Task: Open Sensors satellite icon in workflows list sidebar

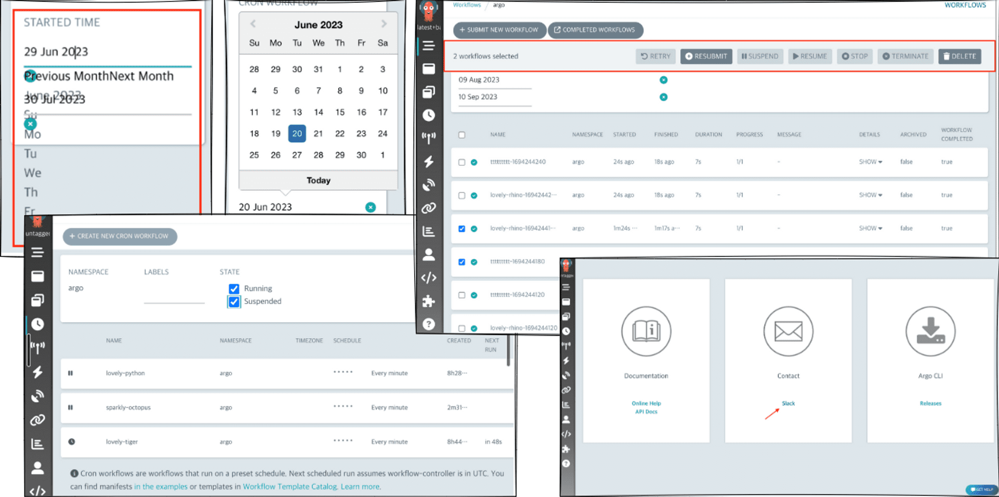Action: [429, 185]
